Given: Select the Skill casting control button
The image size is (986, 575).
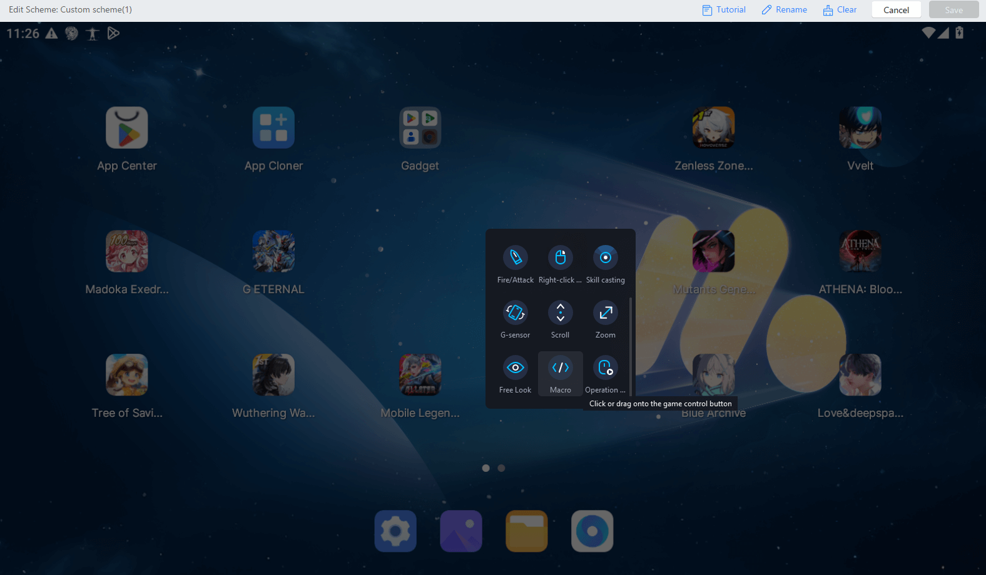Looking at the screenshot, I should pos(605,265).
